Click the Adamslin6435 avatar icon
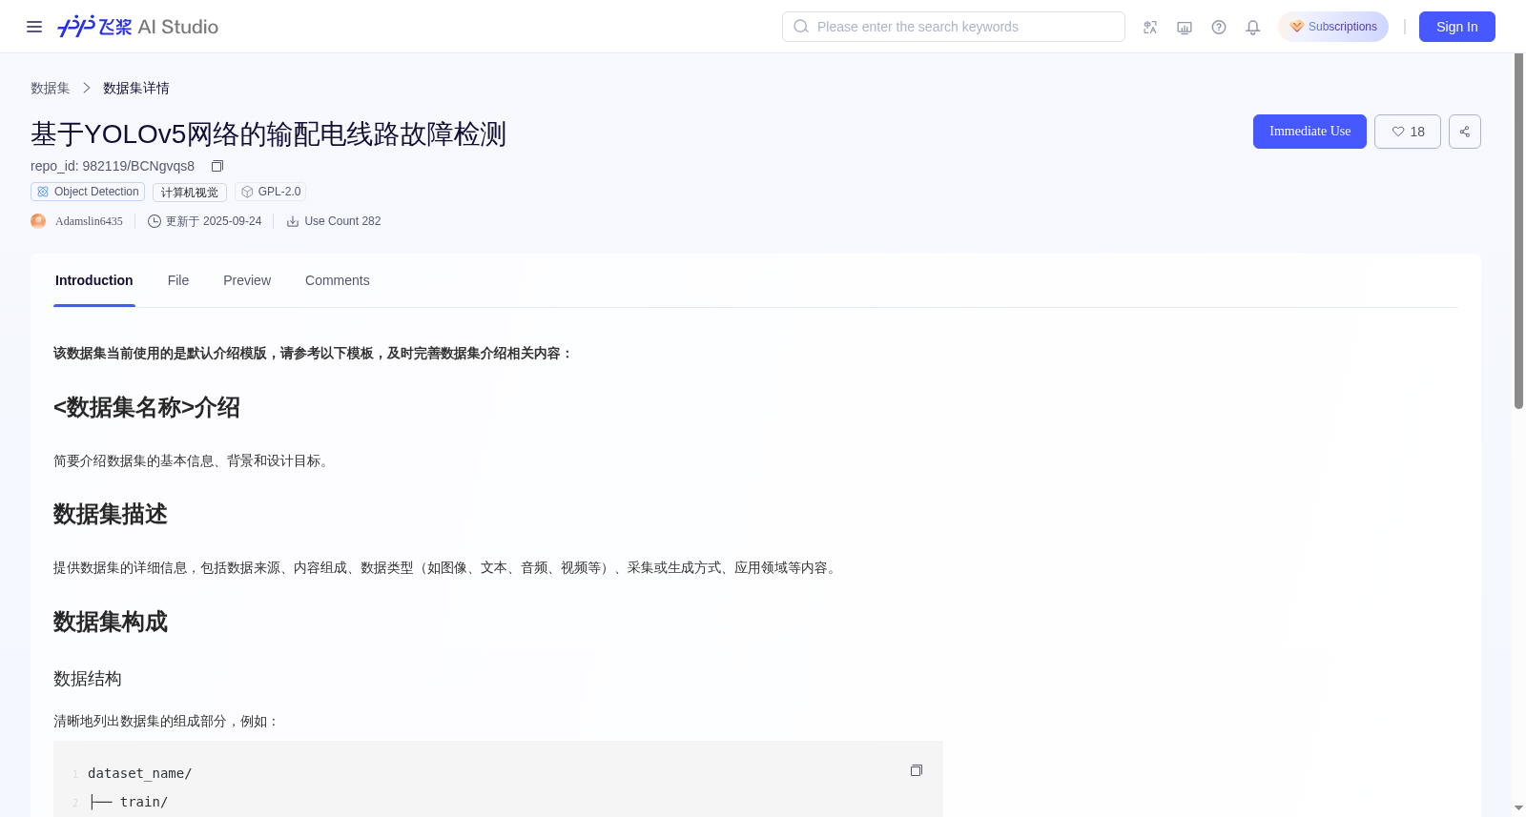 coord(38,221)
